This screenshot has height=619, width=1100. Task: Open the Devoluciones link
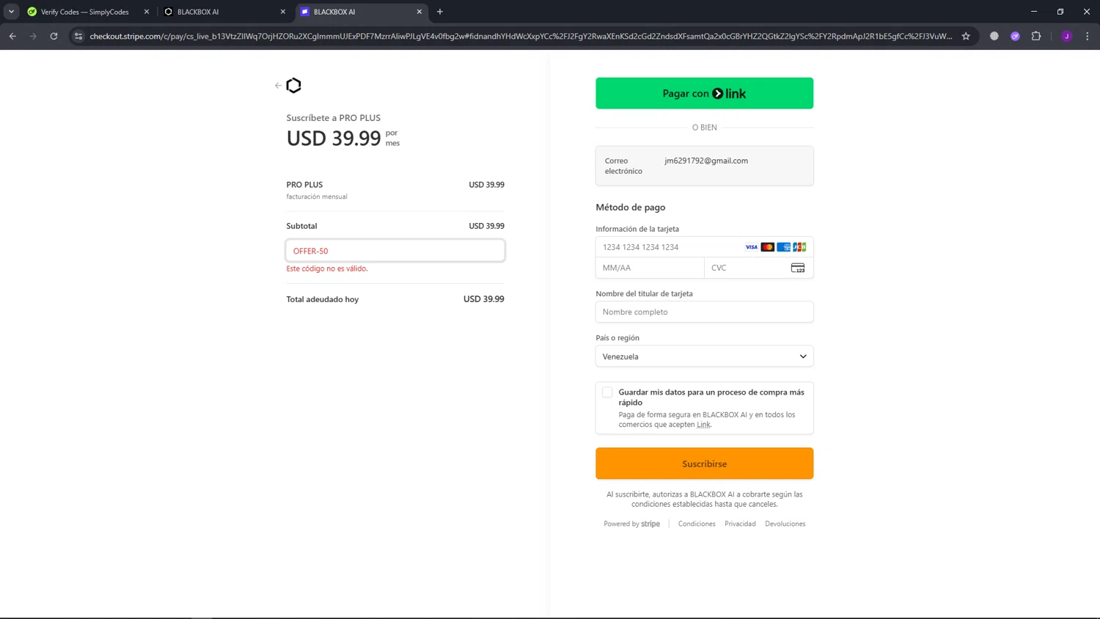point(785,524)
